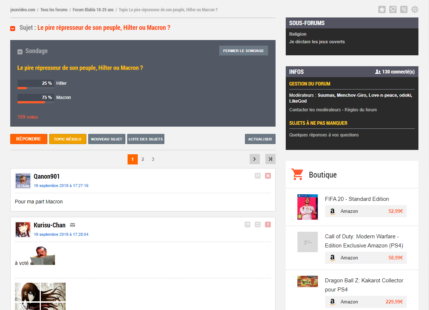Click the RSS feed icon
The image size is (429, 310).
point(403,9)
